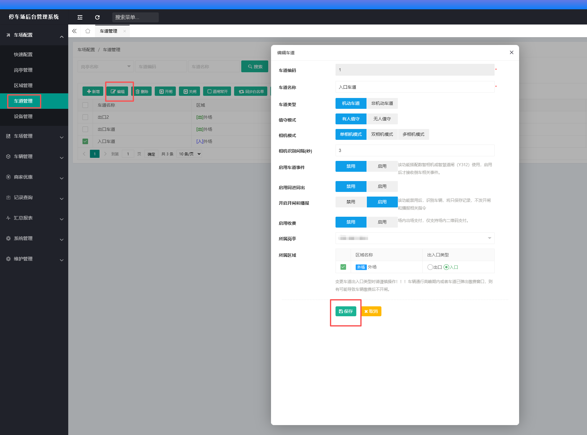Click the 保存 button
This screenshot has width=587, height=435.
coord(346,311)
